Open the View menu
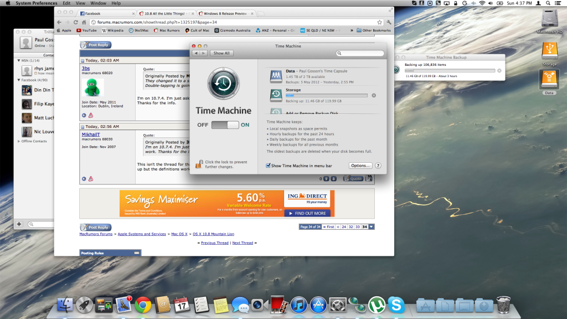 click(80, 3)
